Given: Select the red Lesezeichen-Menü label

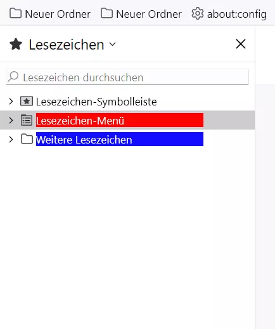Looking at the screenshot, I should (120, 120).
